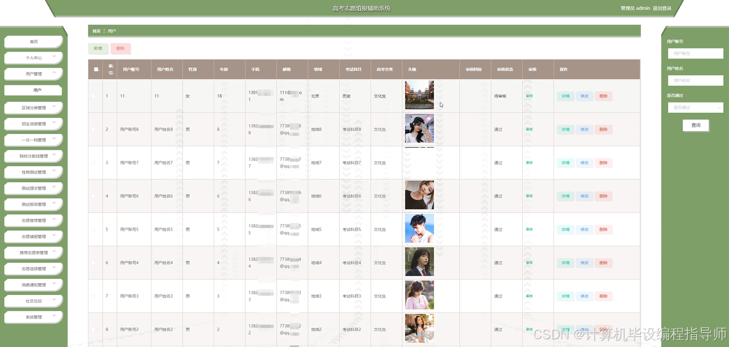The image size is (729, 347).
Task: Click 修改 in the 用户账号8 row
Action: pos(584,129)
